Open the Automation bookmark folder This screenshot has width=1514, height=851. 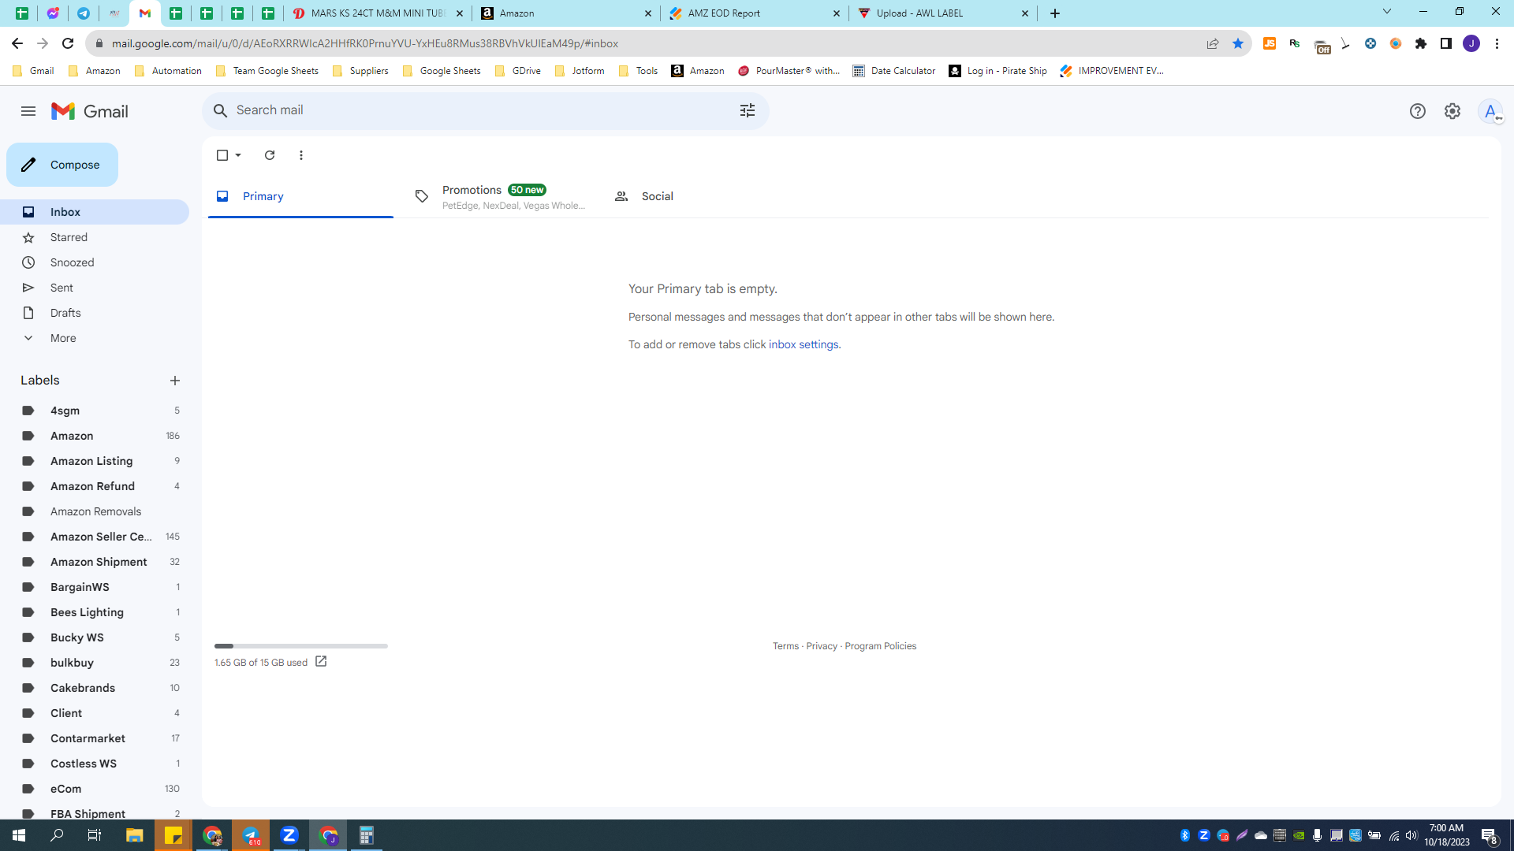(x=168, y=71)
